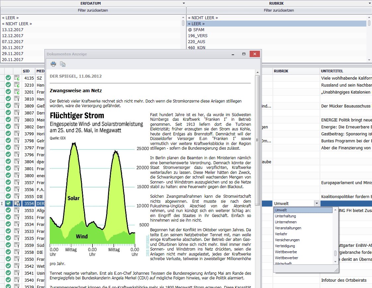Choose Umwelt in the open dropdown list
This screenshot has width=372, height=288.
point(303,210)
